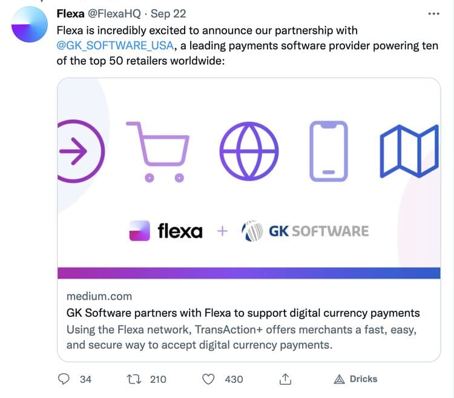Like the tweet with heart icon
Screen dimensions: 454x398
click(x=208, y=379)
